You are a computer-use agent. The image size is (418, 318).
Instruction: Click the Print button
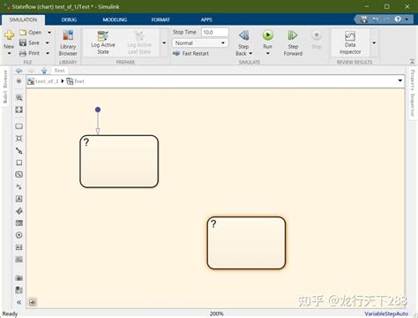[x=29, y=53]
